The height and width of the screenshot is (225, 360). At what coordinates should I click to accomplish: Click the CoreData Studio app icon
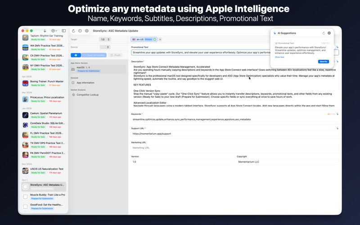[x=25, y=125]
